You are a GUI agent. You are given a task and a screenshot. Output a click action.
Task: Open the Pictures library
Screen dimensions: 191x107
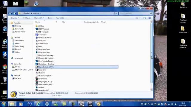[x=18, y=49]
